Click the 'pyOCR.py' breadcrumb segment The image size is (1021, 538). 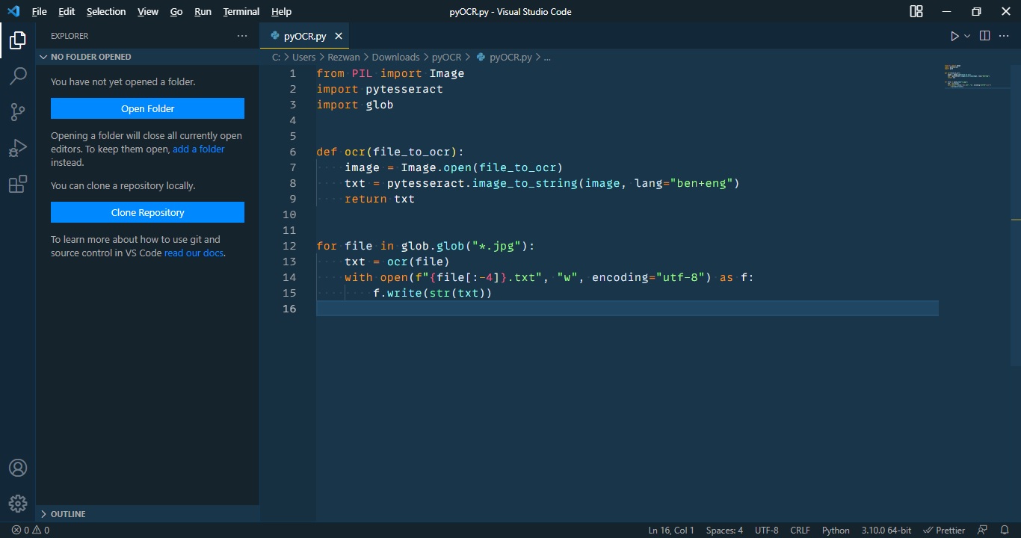[x=510, y=57]
